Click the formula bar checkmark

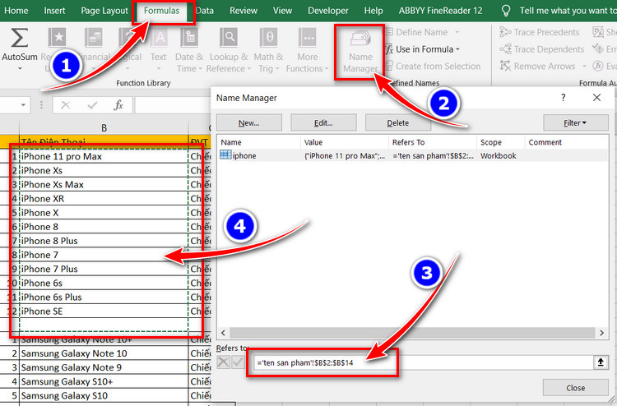pyautogui.click(x=92, y=105)
